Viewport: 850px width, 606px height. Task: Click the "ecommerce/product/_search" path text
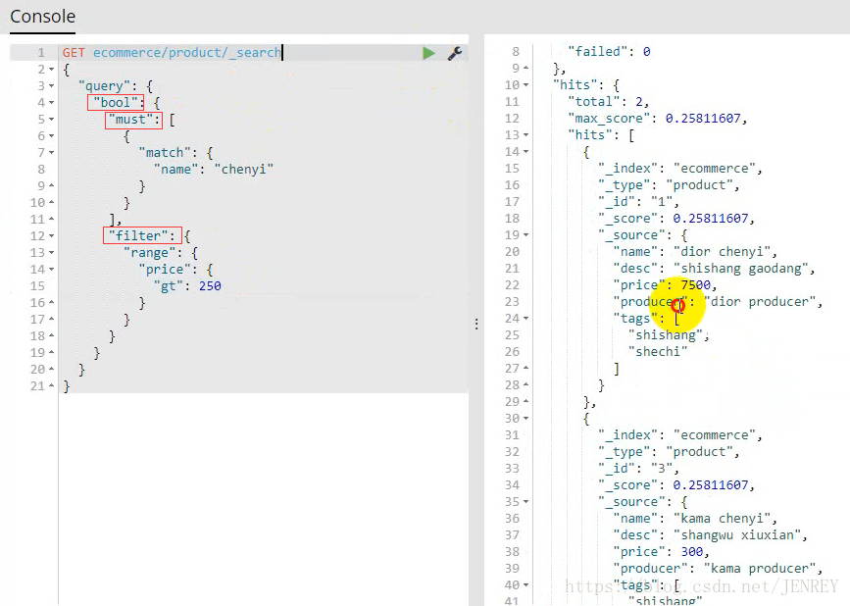(187, 53)
